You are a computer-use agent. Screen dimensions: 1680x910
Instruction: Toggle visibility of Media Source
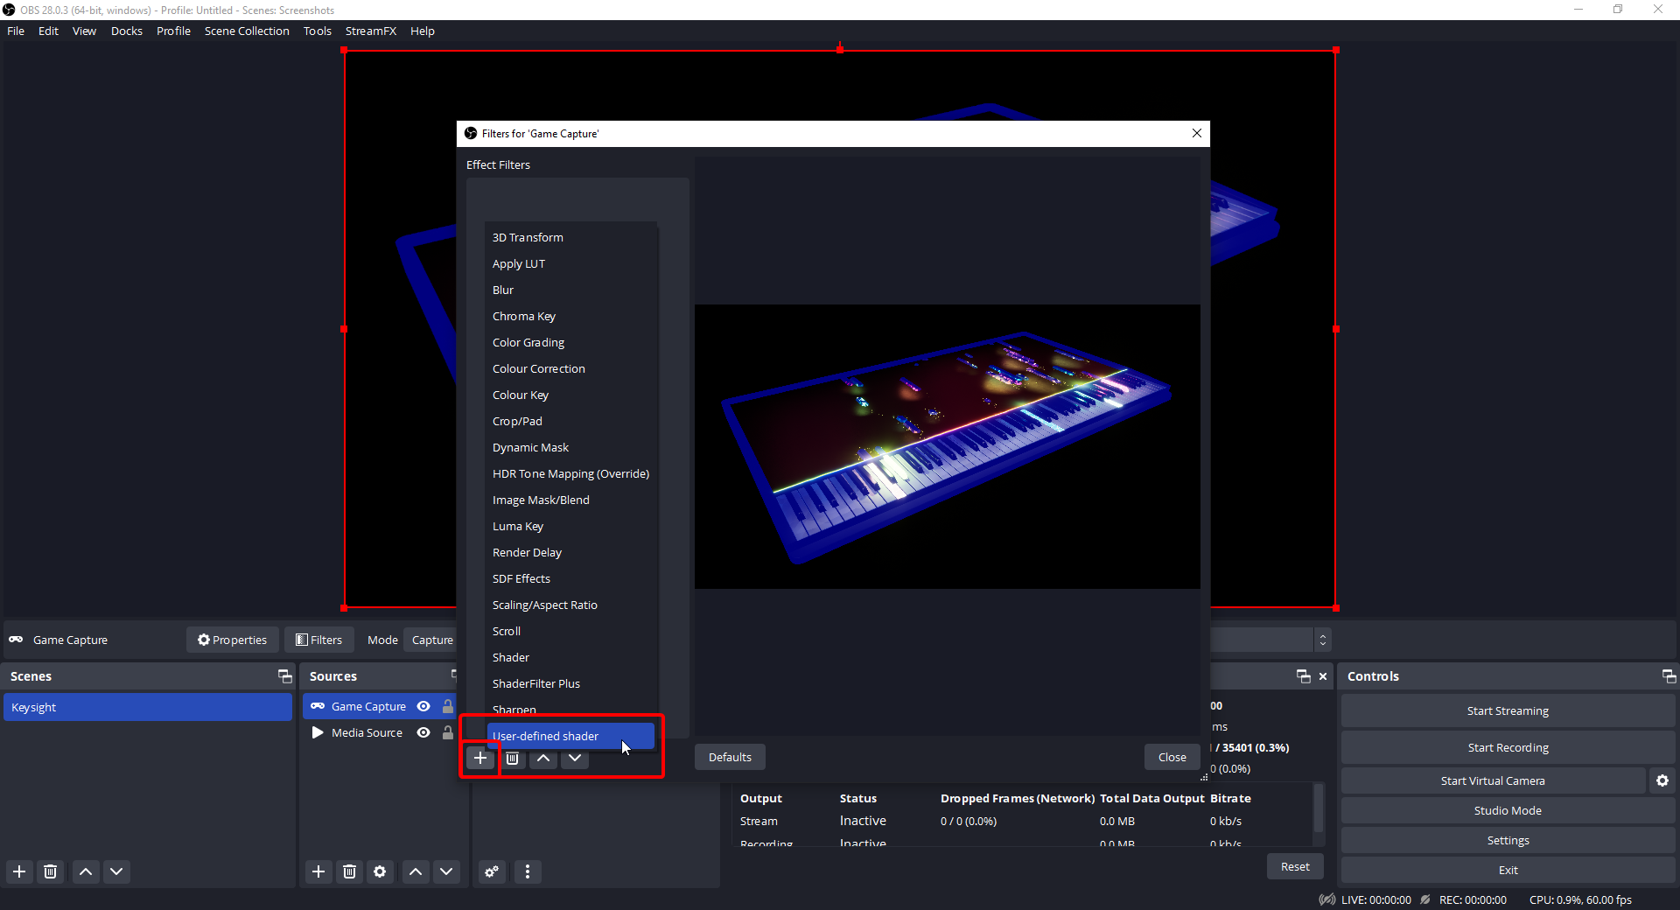coord(423,732)
